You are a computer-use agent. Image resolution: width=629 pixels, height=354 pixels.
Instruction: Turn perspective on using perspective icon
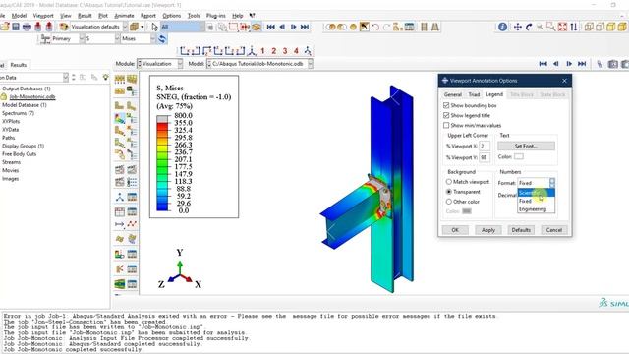click(434, 27)
